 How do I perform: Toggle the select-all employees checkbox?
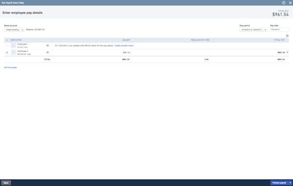7,40
